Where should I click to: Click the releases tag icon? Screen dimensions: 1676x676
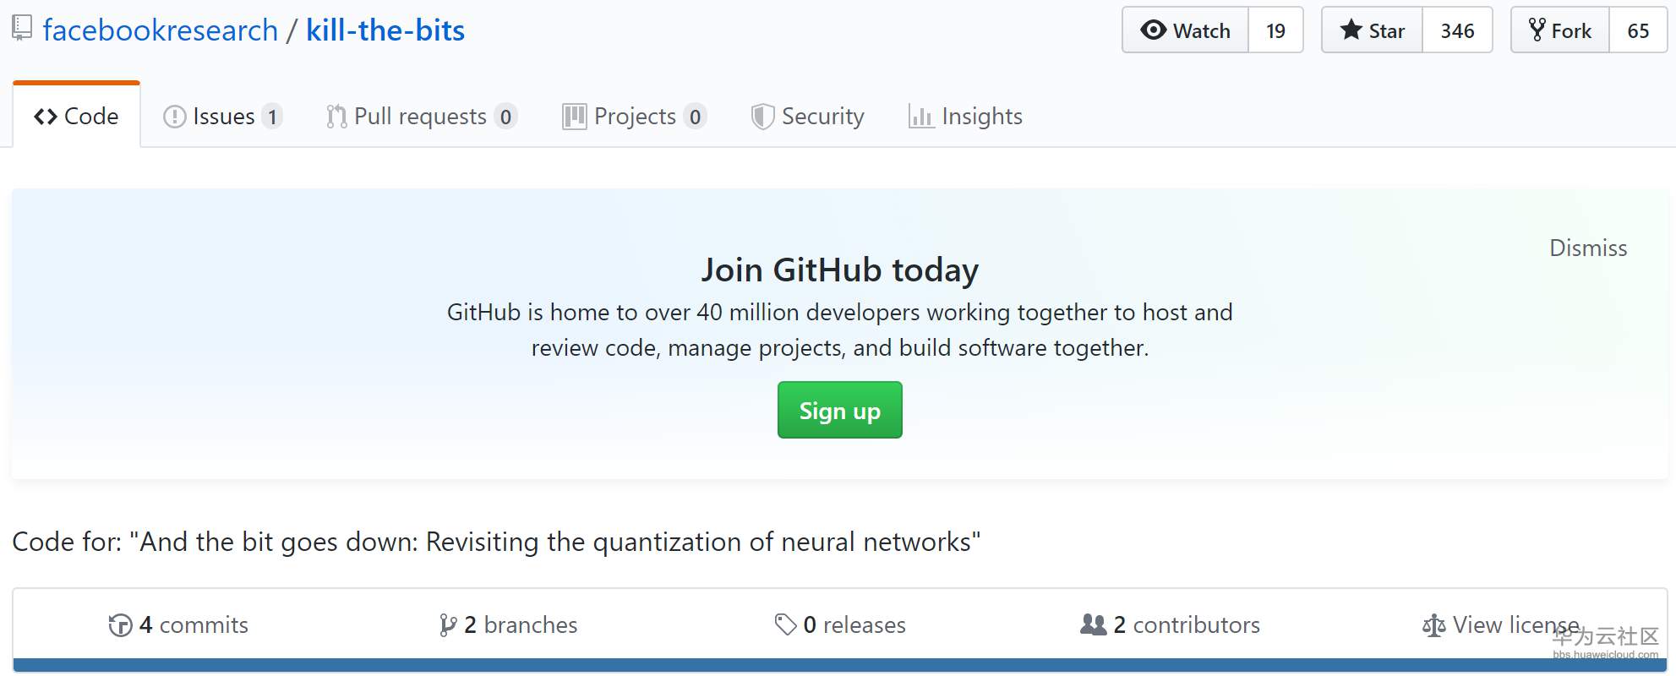[x=785, y=624]
